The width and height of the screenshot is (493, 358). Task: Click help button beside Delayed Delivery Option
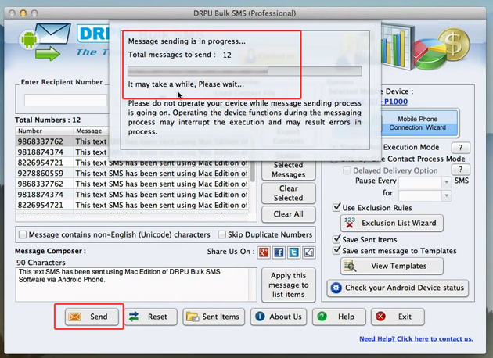(461, 170)
